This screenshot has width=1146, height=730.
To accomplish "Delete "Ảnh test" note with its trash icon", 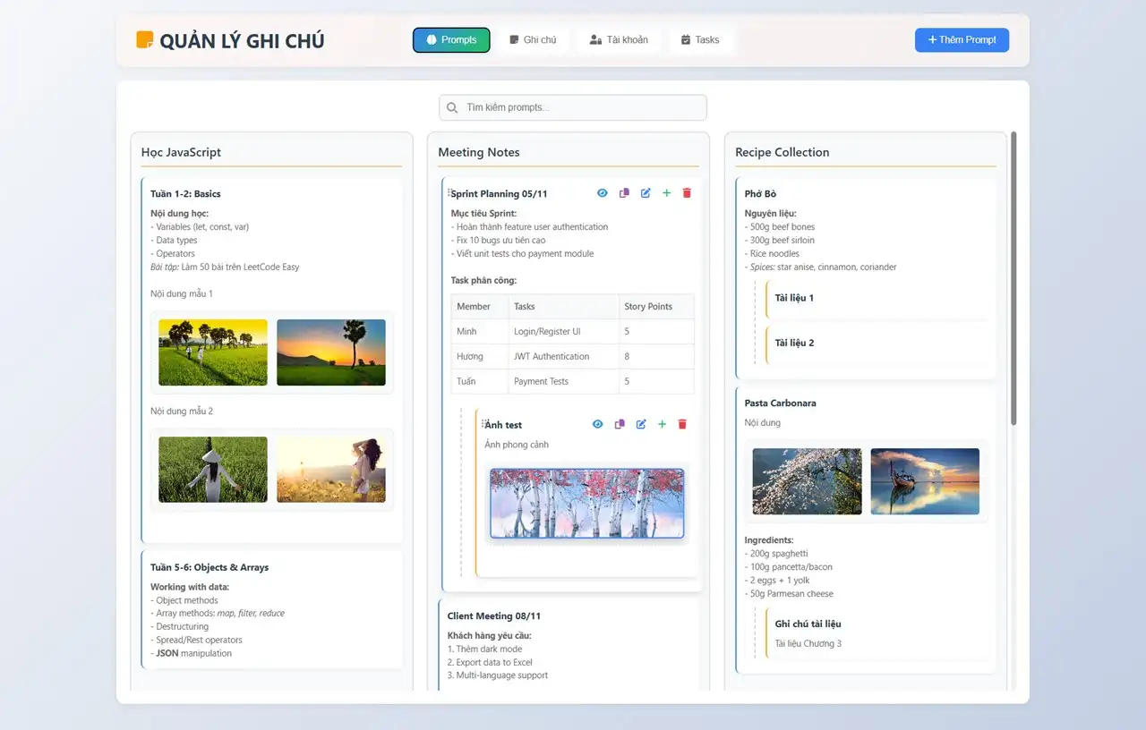I will tap(682, 424).
